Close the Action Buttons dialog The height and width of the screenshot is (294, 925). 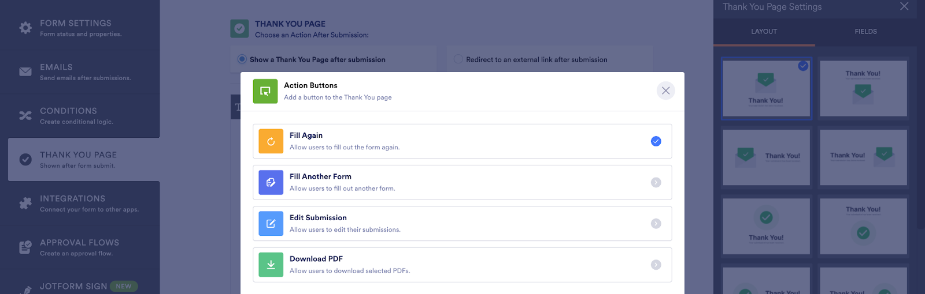pyautogui.click(x=665, y=91)
